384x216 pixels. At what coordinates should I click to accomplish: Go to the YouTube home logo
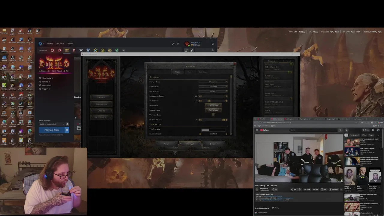(x=264, y=130)
